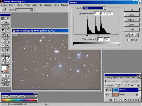The height and width of the screenshot is (106, 142).
Task: Open the Vzorek dropdown in options bar
Action: point(31,10)
